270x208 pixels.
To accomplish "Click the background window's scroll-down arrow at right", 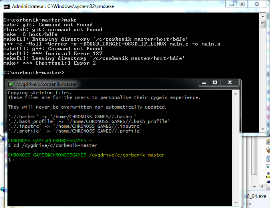I will (x=254, y=187).
